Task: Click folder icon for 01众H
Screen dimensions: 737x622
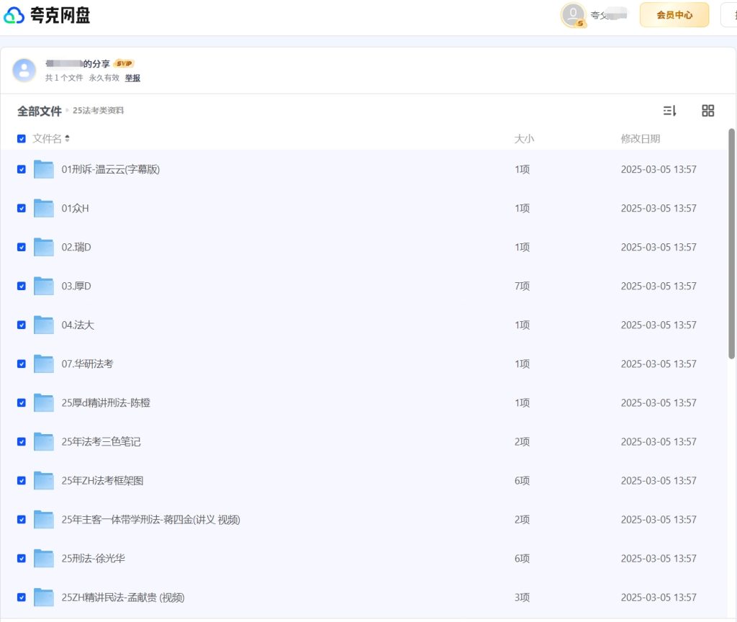Action: (x=44, y=208)
